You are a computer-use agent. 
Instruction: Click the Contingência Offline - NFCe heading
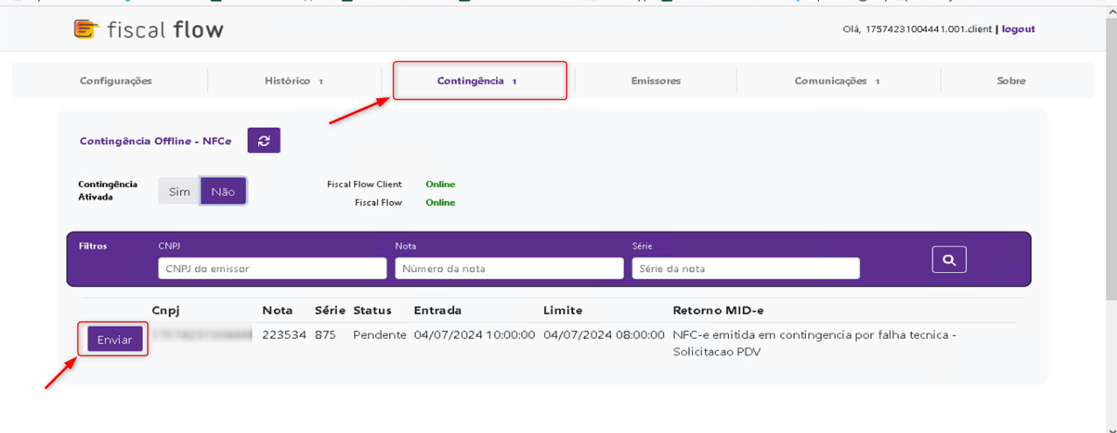pos(156,141)
